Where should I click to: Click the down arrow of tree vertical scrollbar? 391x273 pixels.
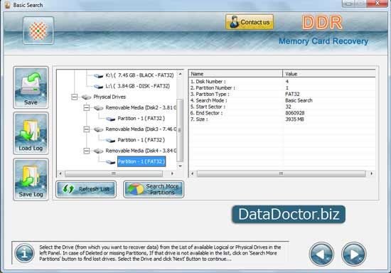click(x=180, y=166)
